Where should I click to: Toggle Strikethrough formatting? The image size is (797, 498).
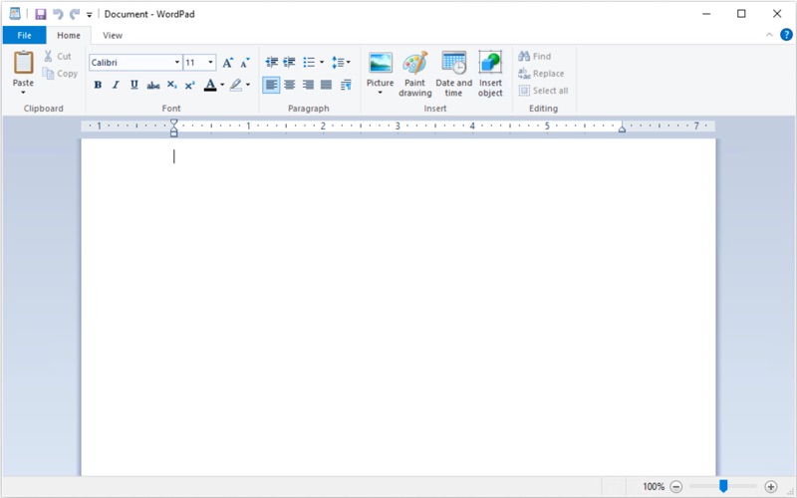point(153,85)
